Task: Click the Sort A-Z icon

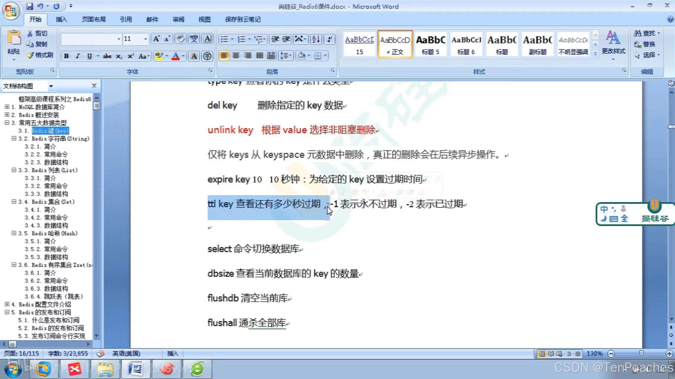Action: click(316, 39)
